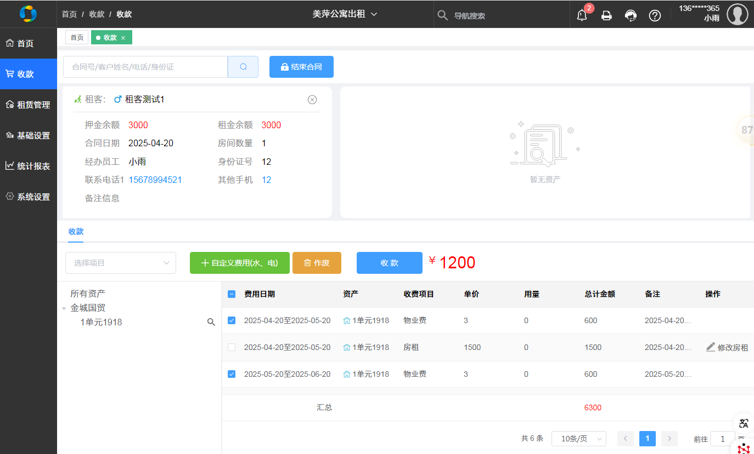Switch to the 首页 tab
The image size is (754, 454).
click(77, 37)
